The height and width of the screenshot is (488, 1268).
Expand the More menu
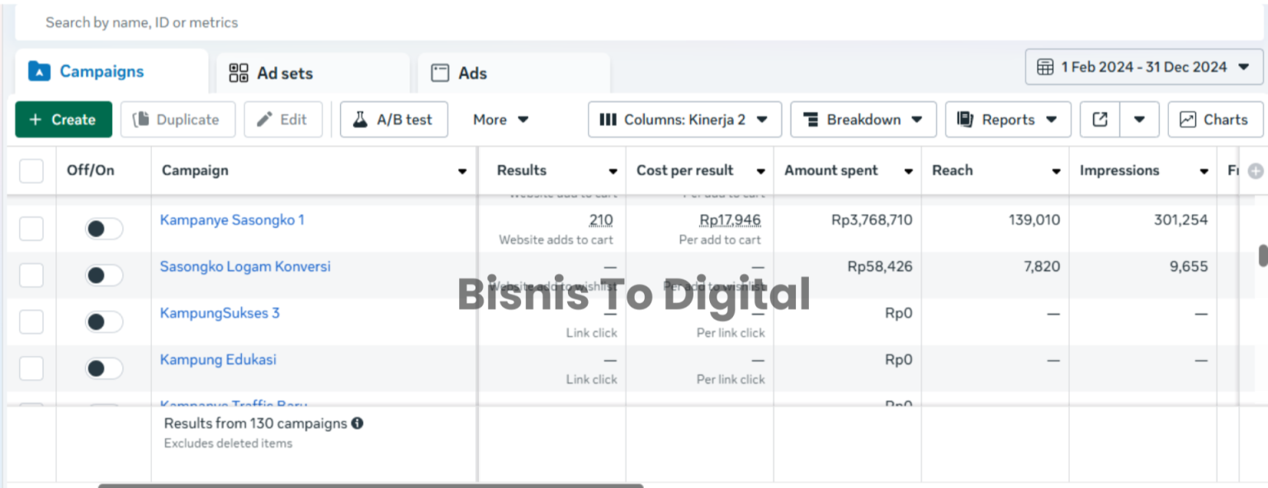point(499,119)
